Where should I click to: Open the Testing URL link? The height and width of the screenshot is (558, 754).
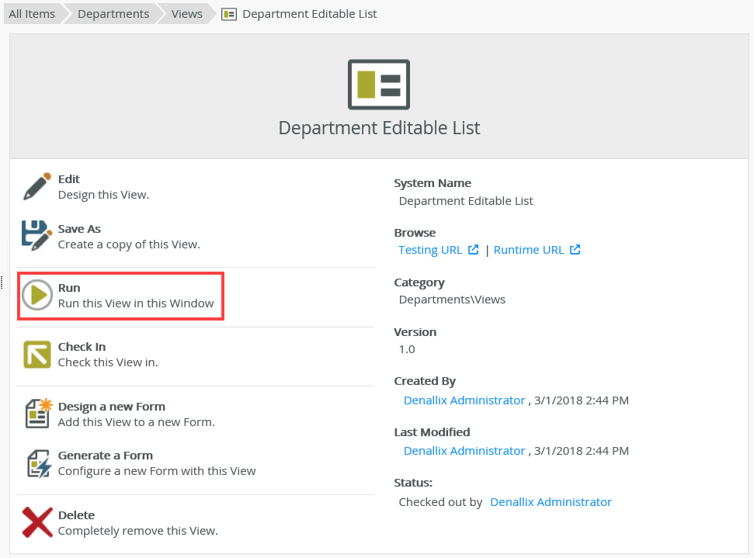[430, 250]
